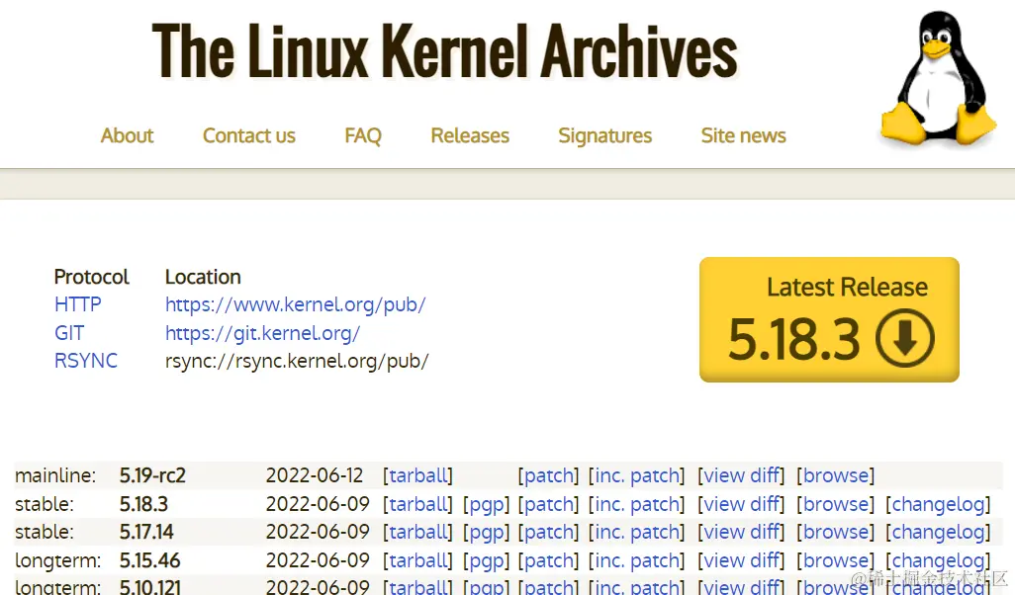
Task: Open the Signatures page
Action: pos(604,135)
